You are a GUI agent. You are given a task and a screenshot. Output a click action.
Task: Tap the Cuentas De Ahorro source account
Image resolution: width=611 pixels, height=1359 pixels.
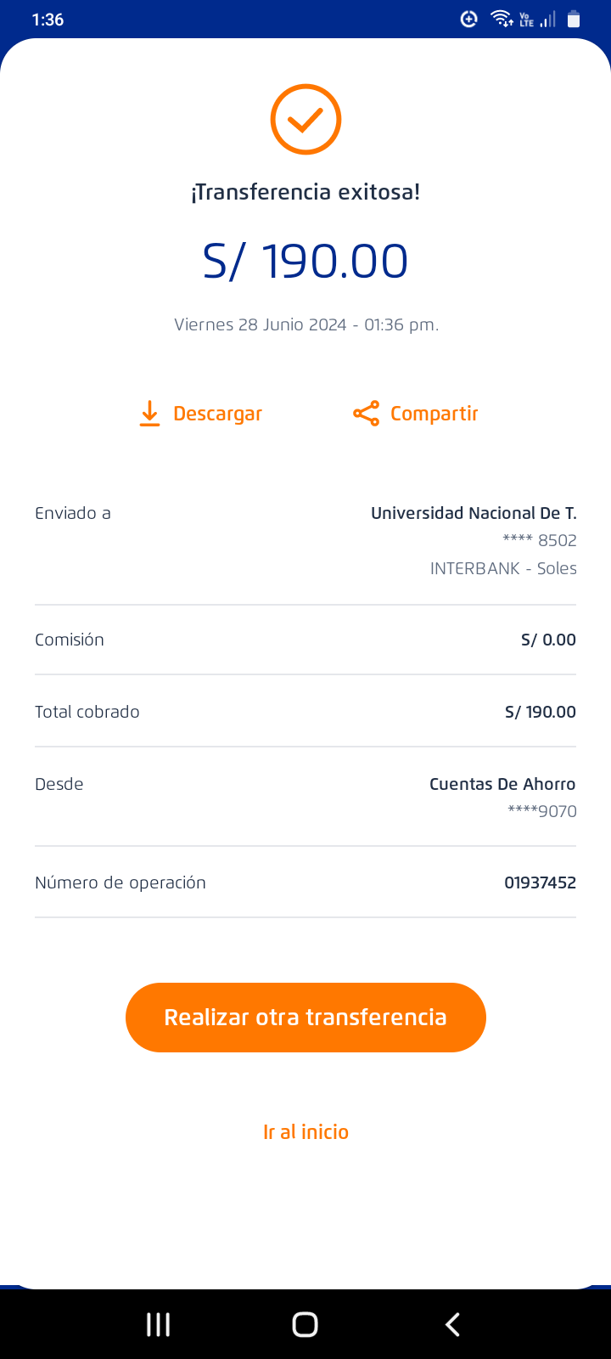(502, 784)
